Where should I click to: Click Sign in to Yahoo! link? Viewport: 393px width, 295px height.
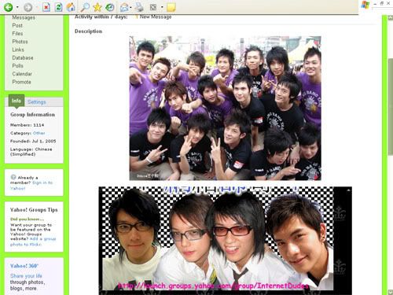31,186
